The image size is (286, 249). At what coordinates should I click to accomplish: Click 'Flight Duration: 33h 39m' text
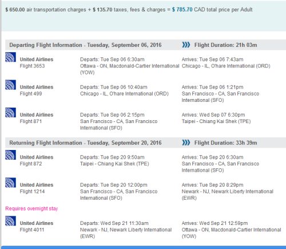pos(226,143)
